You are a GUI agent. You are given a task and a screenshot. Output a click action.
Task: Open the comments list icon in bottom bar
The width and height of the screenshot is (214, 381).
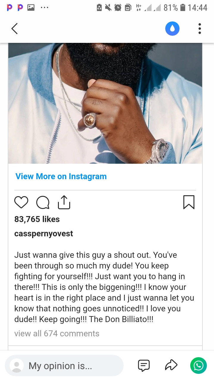coord(144,366)
